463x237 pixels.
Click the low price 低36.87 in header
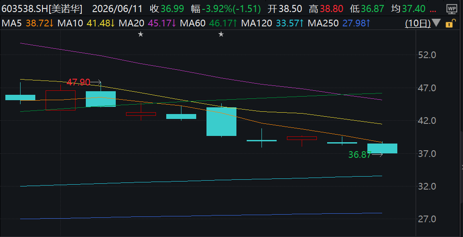[x=367, y=9]
